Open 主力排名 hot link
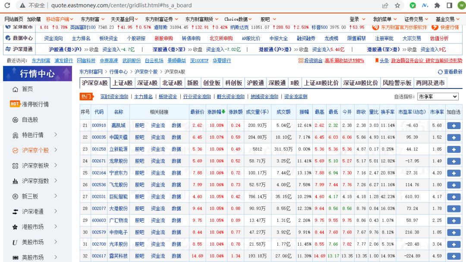 pos(143,97)
